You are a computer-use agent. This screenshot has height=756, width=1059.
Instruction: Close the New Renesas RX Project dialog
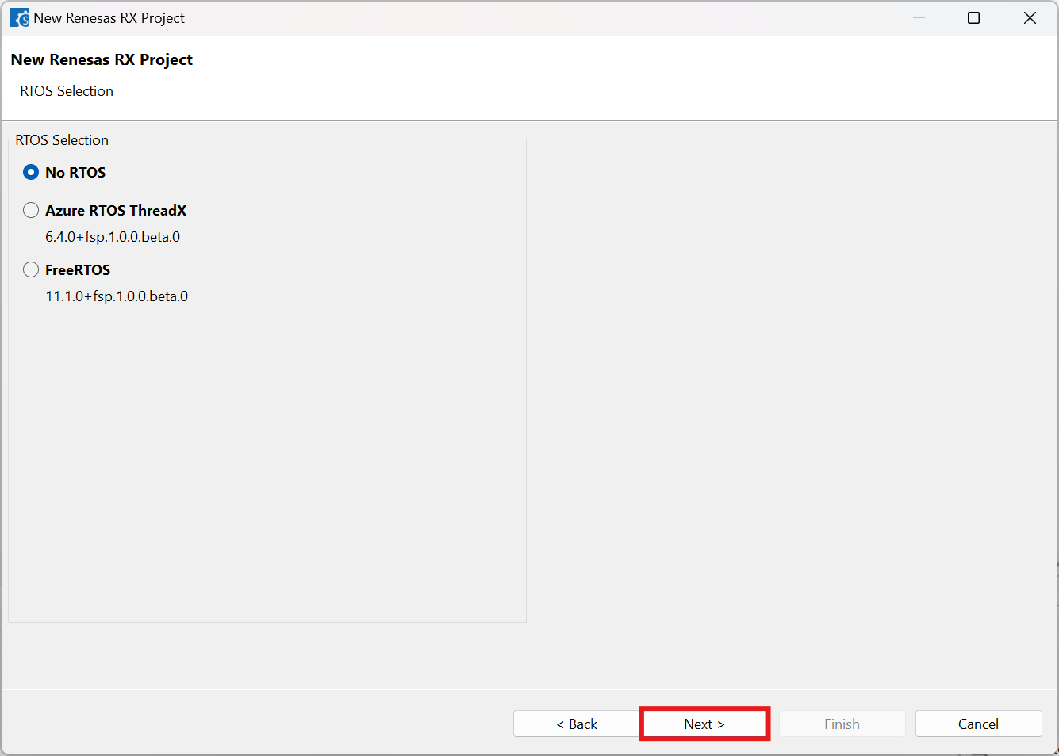[1030, 17]
